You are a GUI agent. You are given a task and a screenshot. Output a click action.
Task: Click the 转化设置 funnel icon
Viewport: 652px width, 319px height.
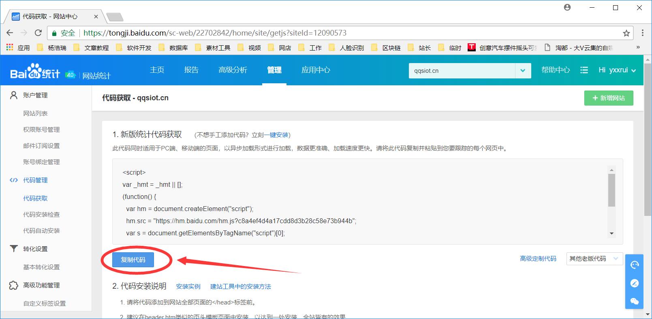[x=14, y=249]
